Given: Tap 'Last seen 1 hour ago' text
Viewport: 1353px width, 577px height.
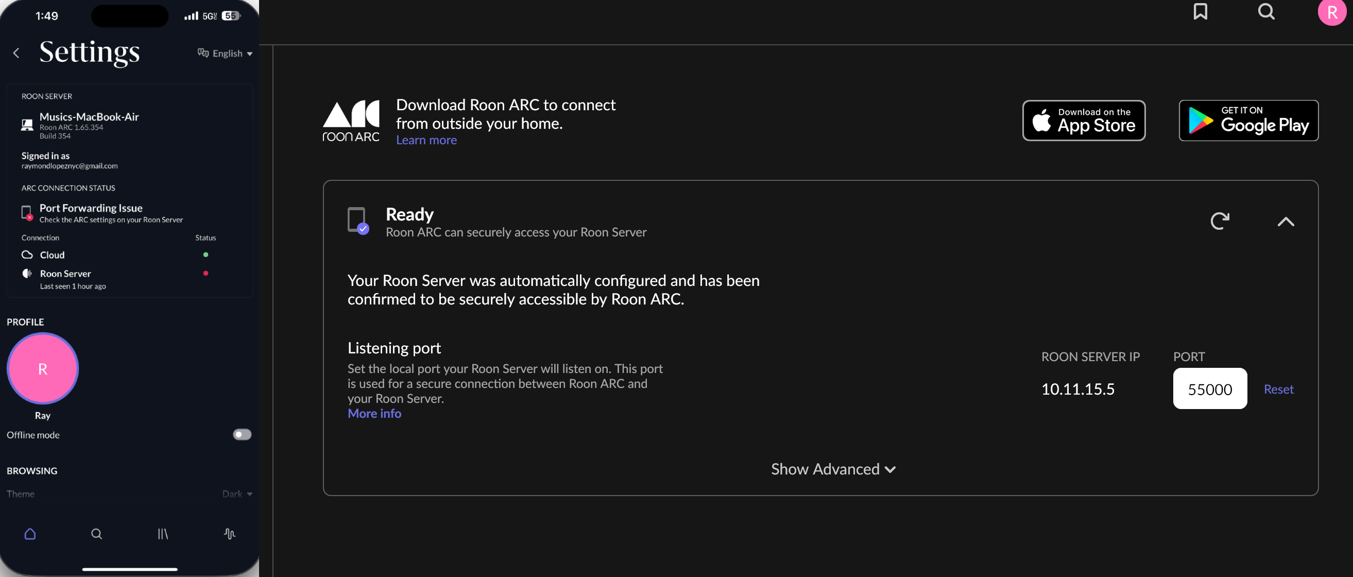Looking at the screenshot, I should (73, 286).
